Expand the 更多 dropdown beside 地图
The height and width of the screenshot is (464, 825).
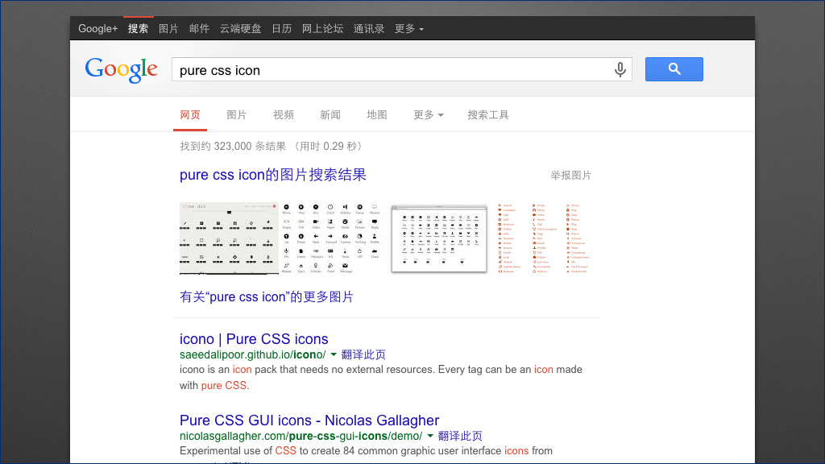click(x=429, y=114)
